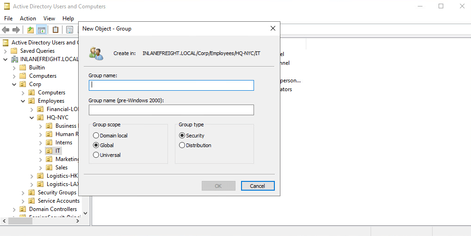Click Cancel in New Object dialog
471x236 pixels.
click(258, 186)
